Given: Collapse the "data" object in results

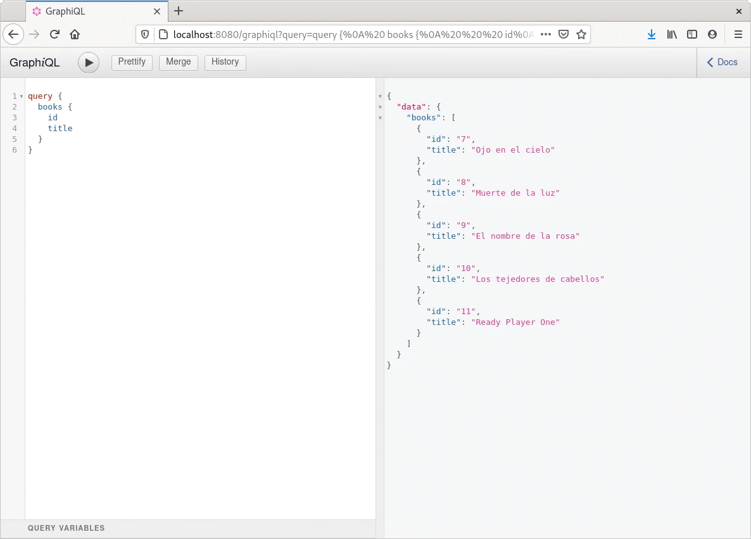Looking at the screenshot, I should coord(381,107).
